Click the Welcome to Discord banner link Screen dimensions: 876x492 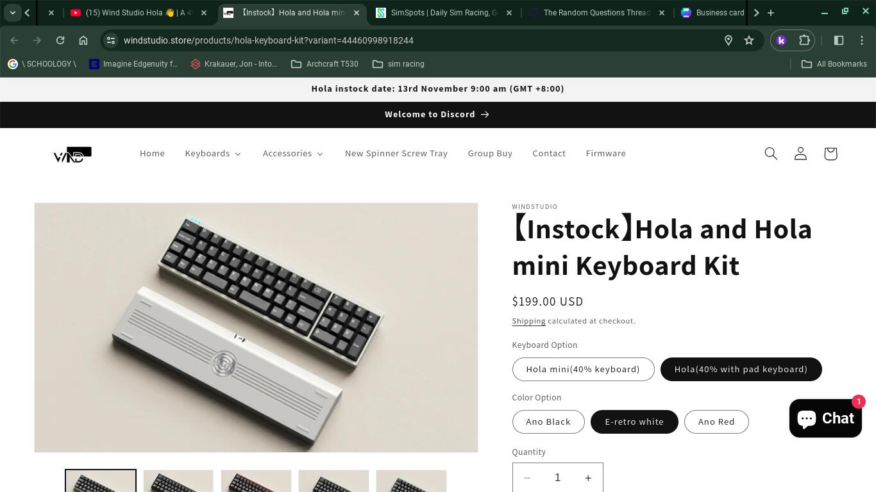pyautogui.click(x=437, y=115)
